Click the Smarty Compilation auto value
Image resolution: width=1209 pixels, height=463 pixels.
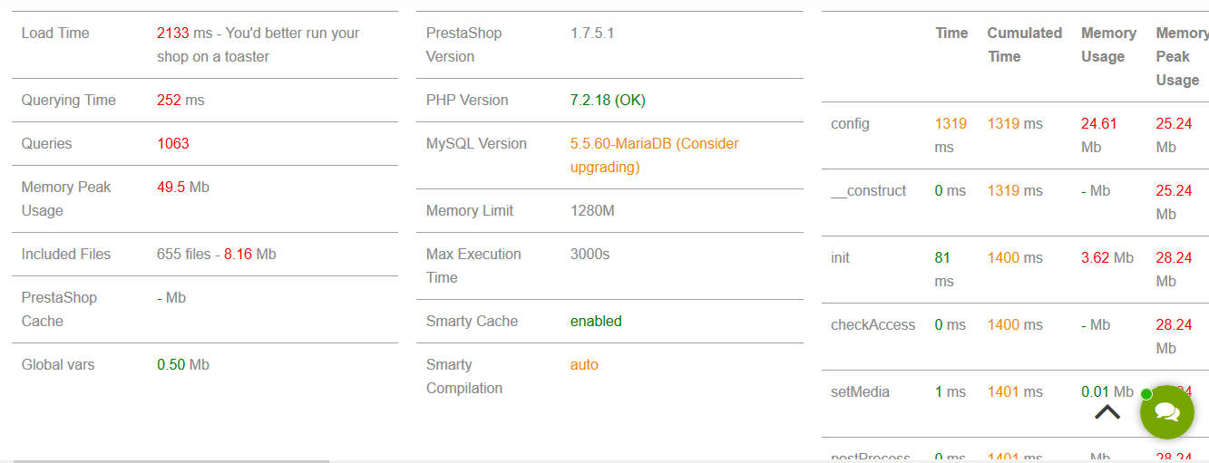[x=584, y=365]
